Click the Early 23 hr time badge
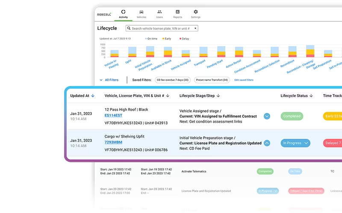 (x=333, y=116)
